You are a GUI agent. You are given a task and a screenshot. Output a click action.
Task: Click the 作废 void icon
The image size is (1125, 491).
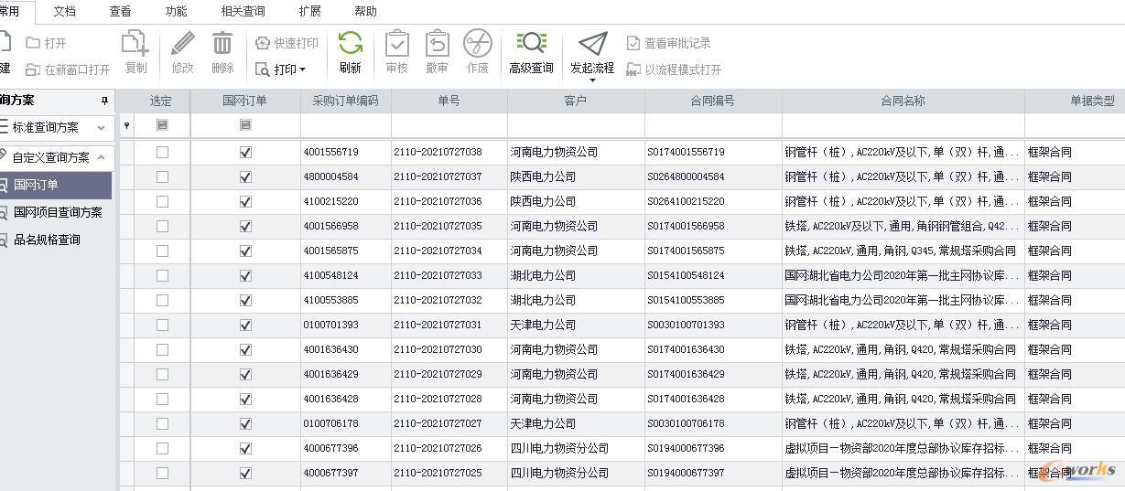477,43
